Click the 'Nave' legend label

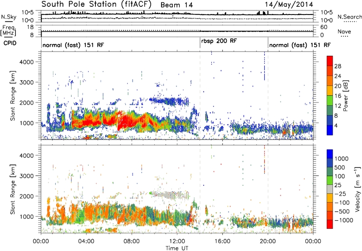click(344, 32)
